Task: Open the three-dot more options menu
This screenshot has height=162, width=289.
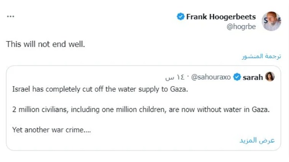Action: pos(11,17)
